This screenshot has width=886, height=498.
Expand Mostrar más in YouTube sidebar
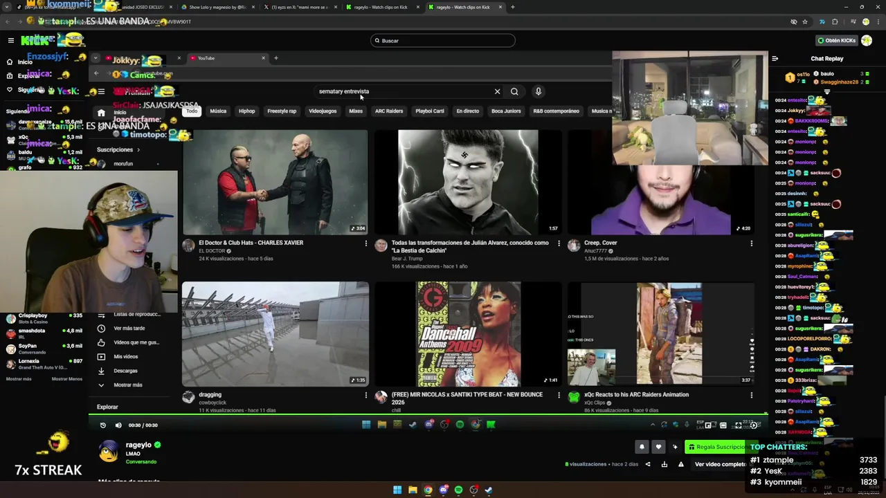[127, 385]
